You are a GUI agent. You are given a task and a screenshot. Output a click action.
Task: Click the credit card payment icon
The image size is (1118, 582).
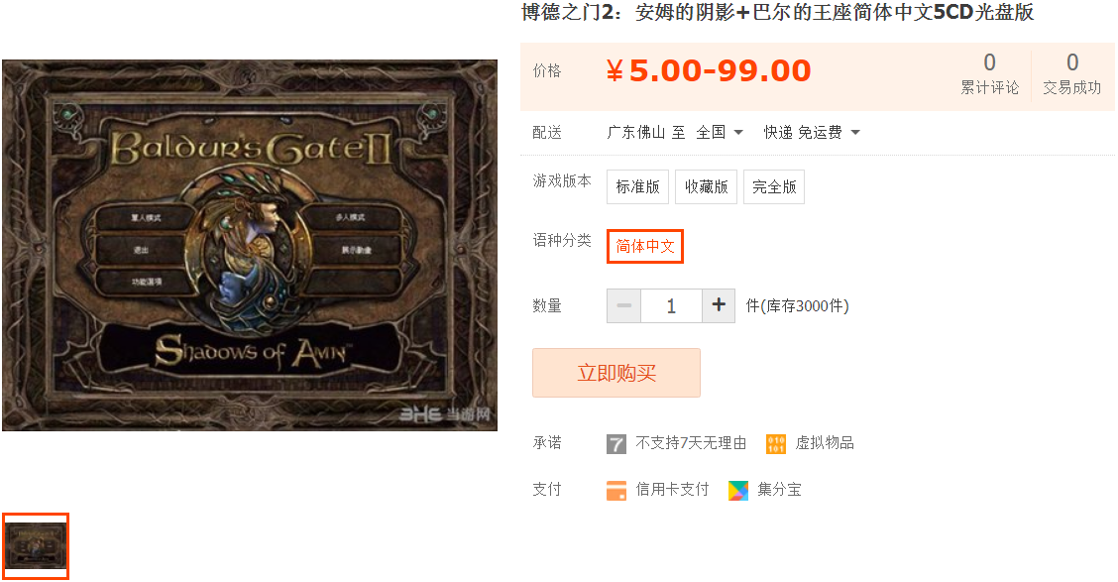coord(616,490)
